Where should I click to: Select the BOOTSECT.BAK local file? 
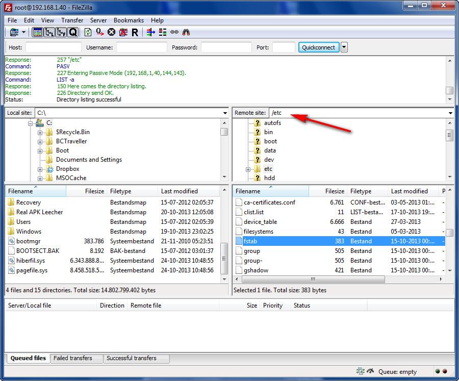(x=113, y=250)
